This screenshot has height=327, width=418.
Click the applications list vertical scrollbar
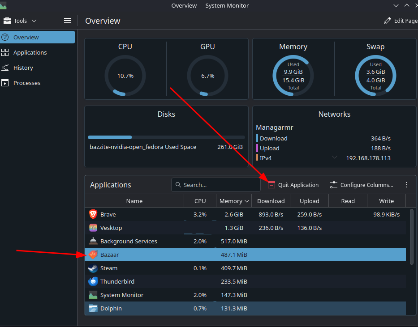[x=412, y=237]
